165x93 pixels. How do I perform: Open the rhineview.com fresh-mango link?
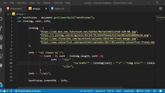click(x=88, y=38)
